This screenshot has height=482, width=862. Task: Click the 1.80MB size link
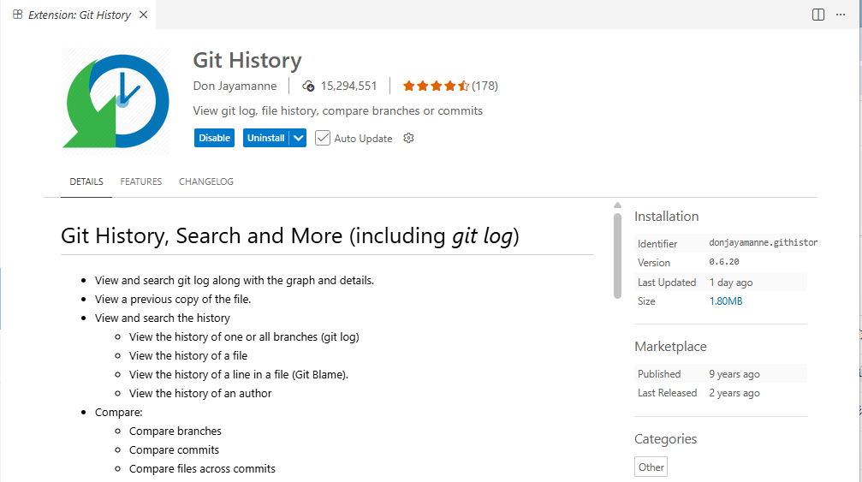click(x=726, y=301)
